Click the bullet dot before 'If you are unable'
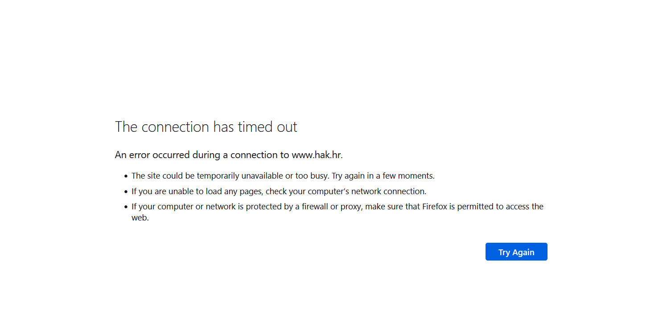 click(x=126, y=192)
